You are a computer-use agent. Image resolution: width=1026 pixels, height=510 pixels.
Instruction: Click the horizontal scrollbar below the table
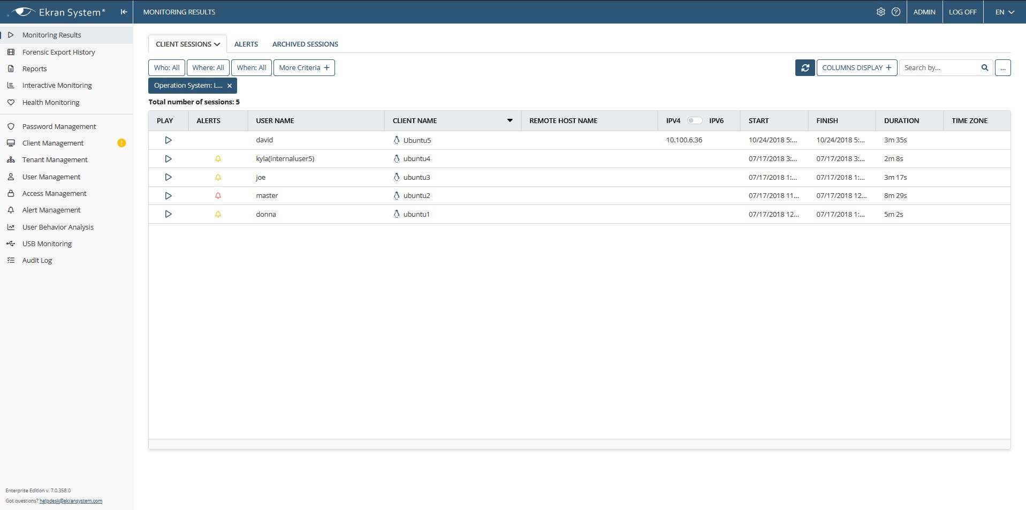coord(579,444)
